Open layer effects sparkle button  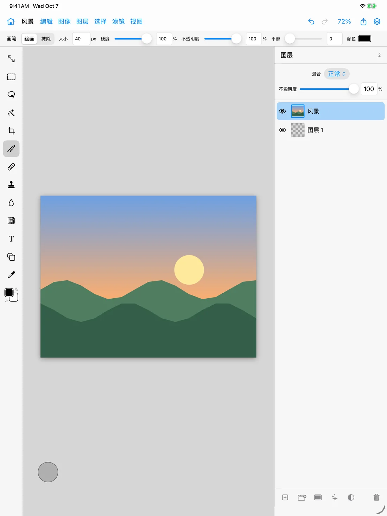[335, 497]
